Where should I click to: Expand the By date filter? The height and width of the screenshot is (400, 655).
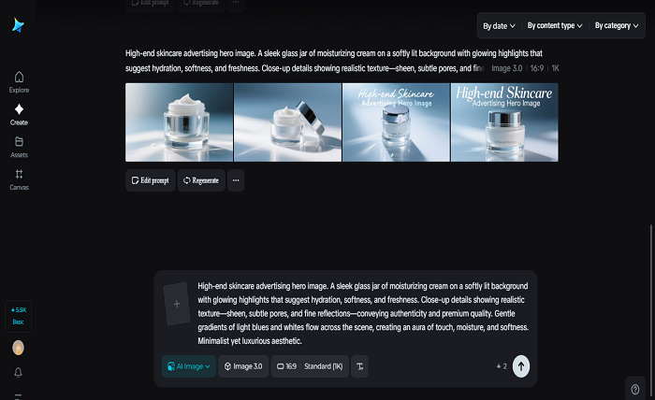pyautogui.click(x=499, y=26)
